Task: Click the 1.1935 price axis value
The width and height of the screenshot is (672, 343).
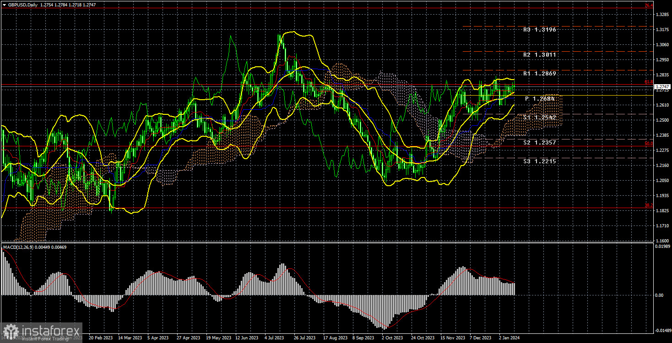Action: tap(661, 196)
